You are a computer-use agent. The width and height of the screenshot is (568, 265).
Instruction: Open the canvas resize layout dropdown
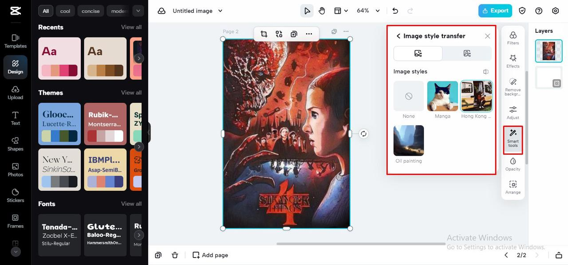point(341,11)
